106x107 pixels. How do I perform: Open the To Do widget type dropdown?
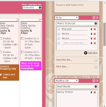67,18
